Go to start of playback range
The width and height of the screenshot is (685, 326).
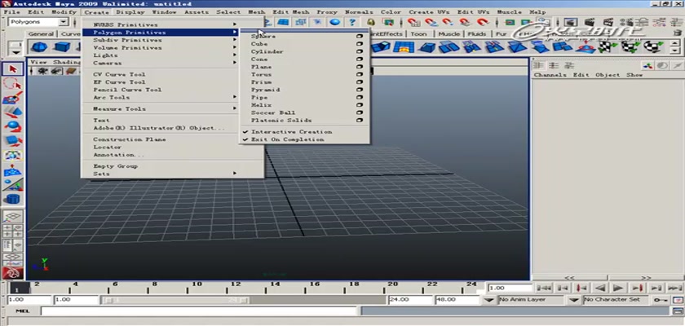coord(544,288)
